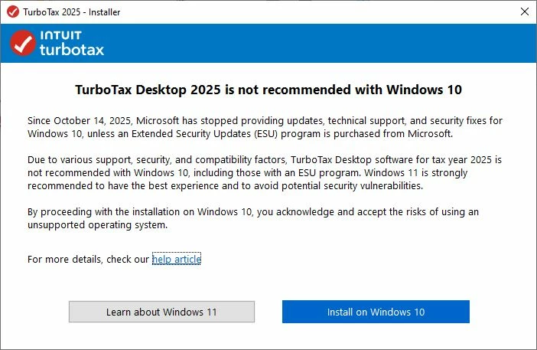Click the paragraph starting 'Due to various support'
Image resolution: width=537 pixels, height=350 pixels.
(x=265, y=173)
